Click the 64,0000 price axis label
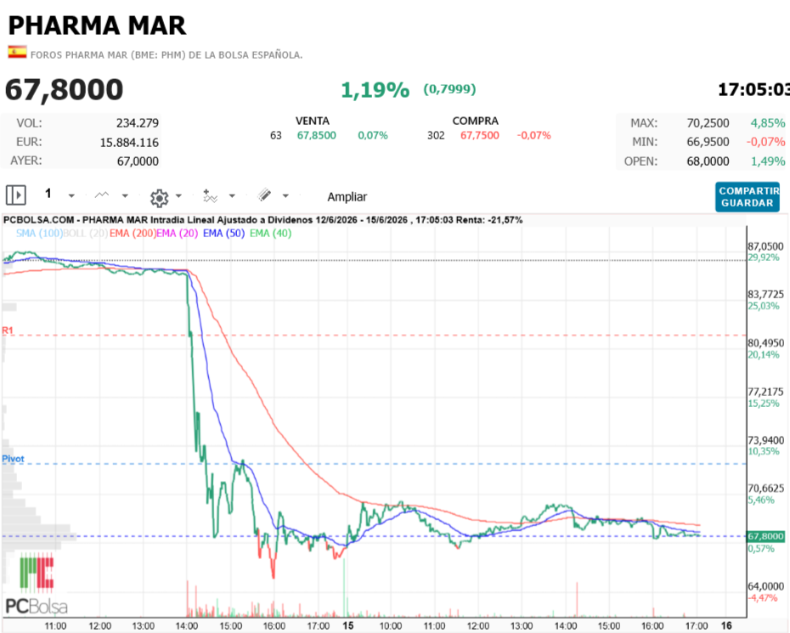Image resolution: width=790 pixels, height=633 pixels. (765, 586)
